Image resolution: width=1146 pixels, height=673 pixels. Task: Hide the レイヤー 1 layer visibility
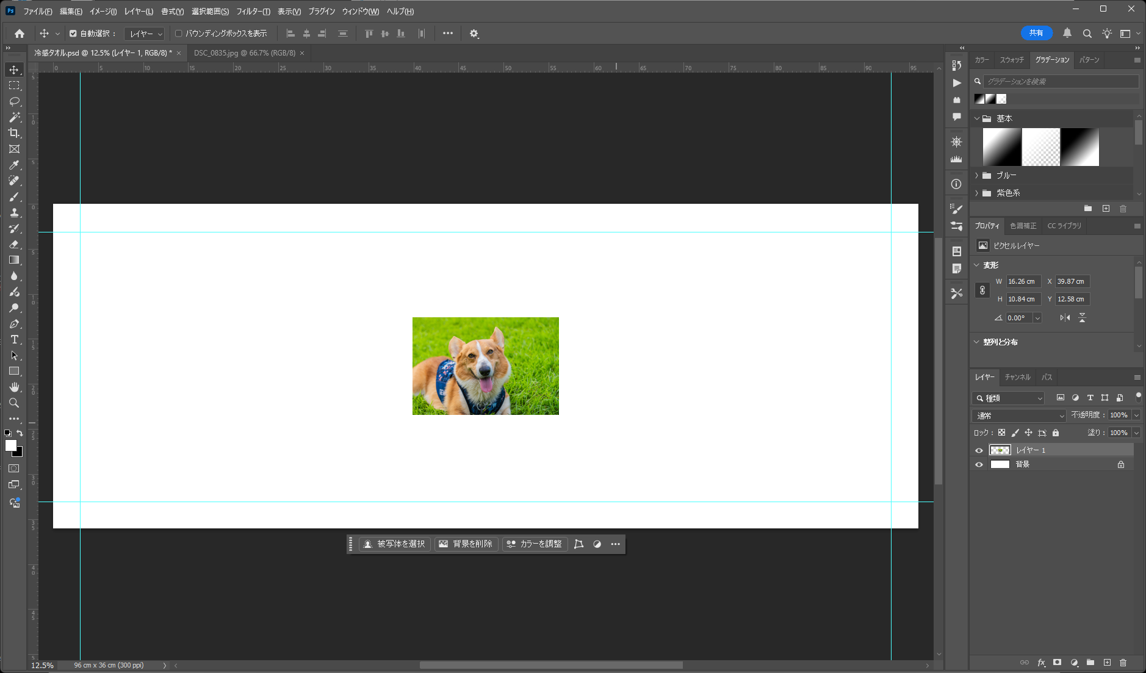click(979, 450)
